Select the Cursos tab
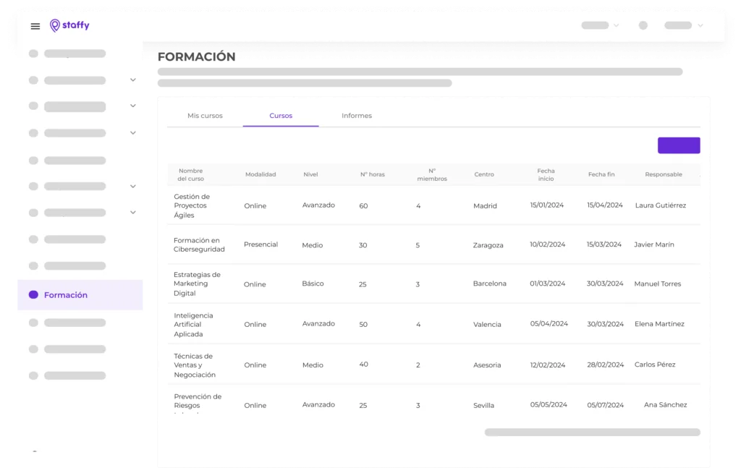The height and width of the screenshot is (468, 741). [x=281, y=116]
